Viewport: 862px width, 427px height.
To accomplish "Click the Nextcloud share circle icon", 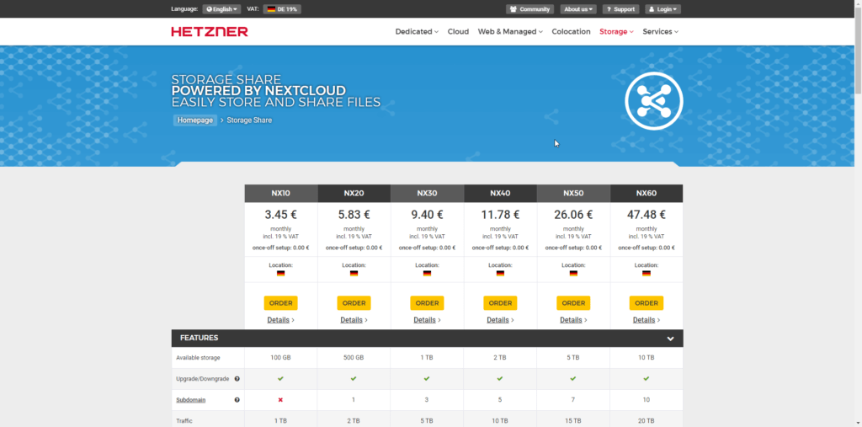I will [653, 101].
